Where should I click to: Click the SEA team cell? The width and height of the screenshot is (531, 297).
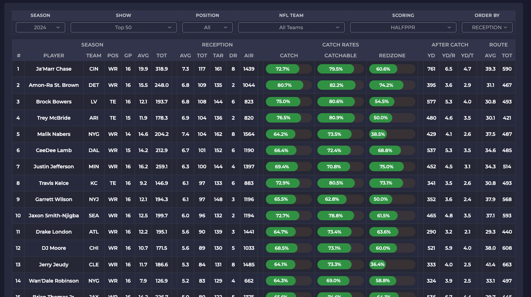(94, 216)
